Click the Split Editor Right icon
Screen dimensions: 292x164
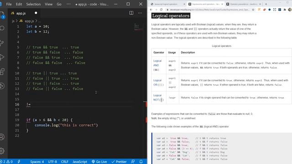tap(131, 13)
